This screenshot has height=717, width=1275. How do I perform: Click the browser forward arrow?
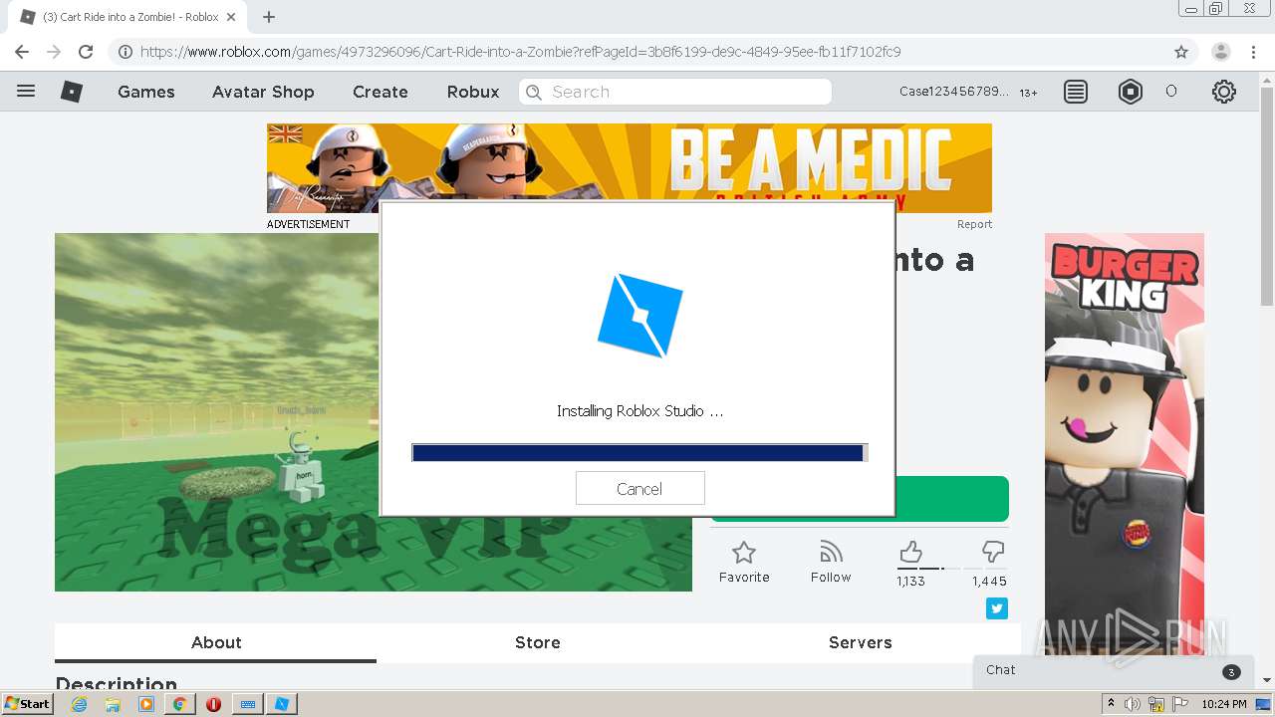point(54,52)
